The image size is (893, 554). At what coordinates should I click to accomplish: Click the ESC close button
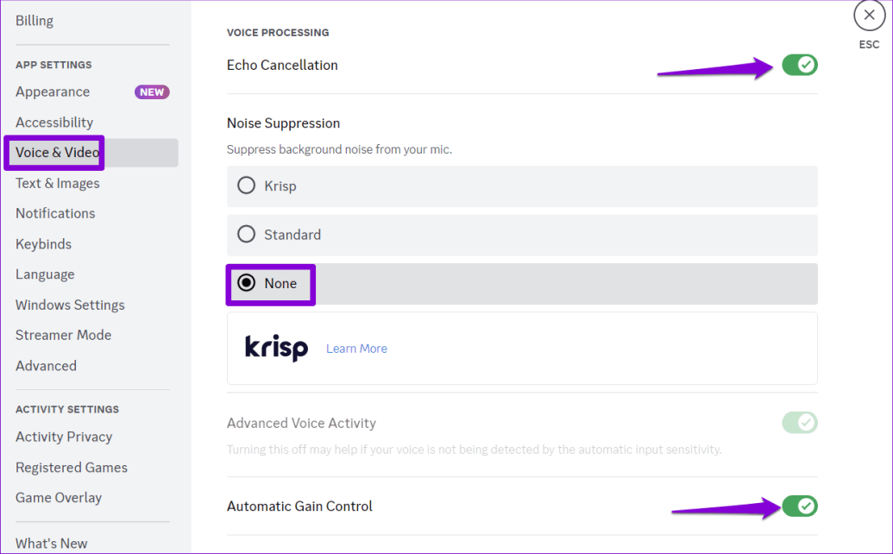coord(868,15)
